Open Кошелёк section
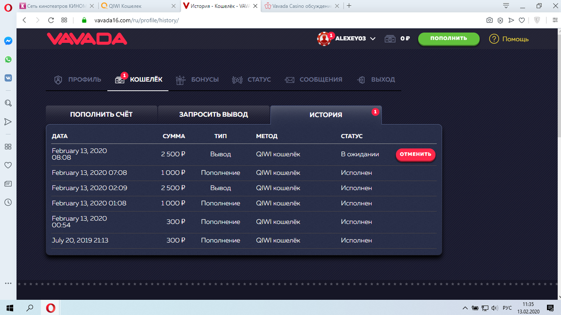This screenshot has width=561, height=315. pos(138,80)
